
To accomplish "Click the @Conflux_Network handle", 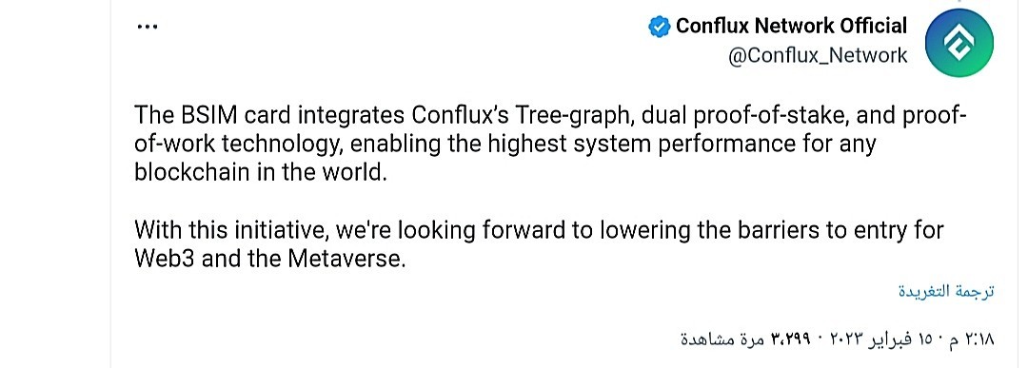I will click(x=818, y=56).
